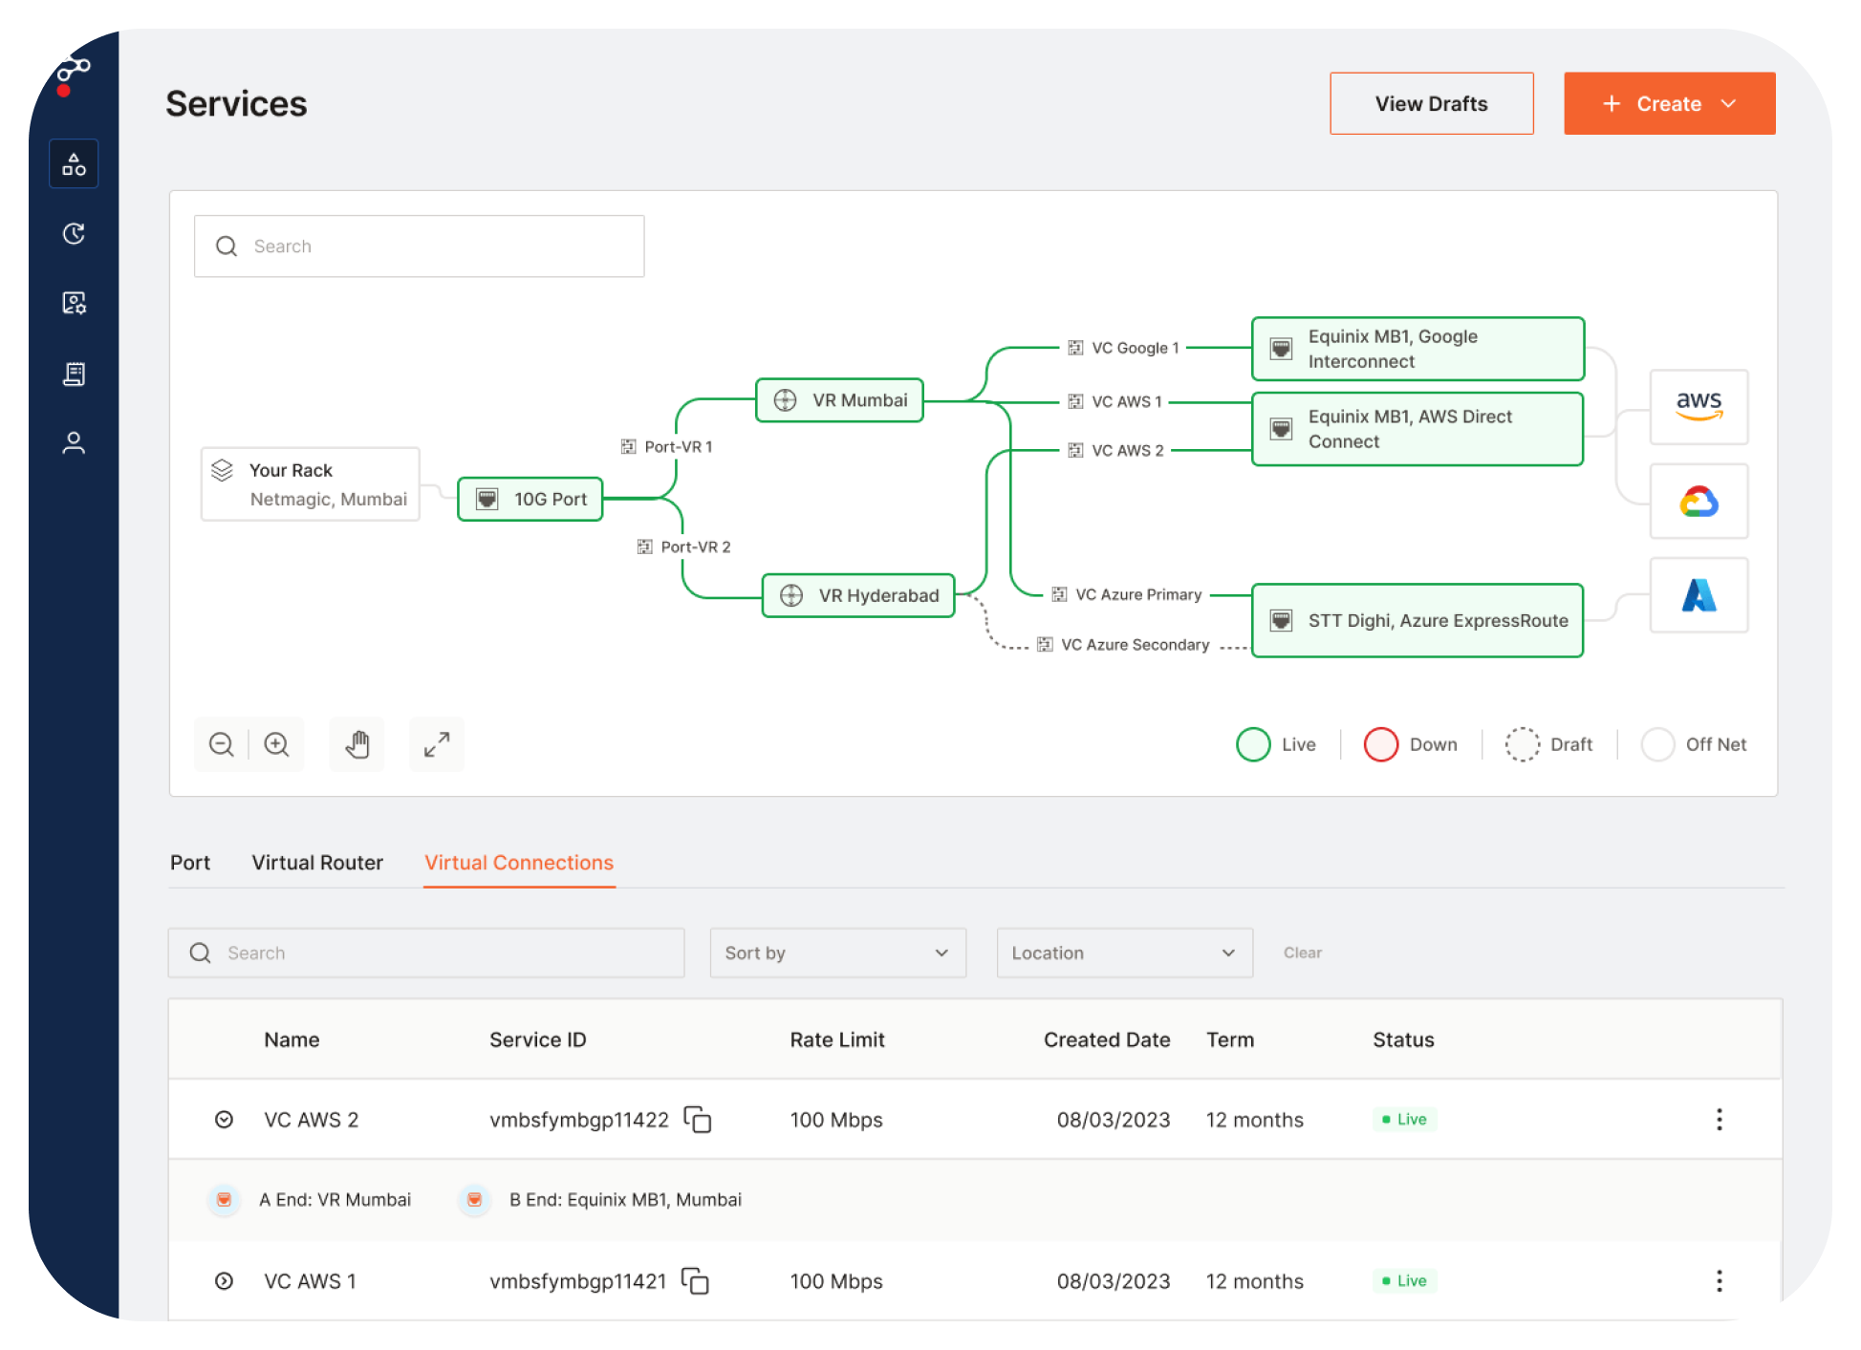The height and width of the screenshot is (1350, 1861).
Task: Click the Create button
Action: 1669,104
